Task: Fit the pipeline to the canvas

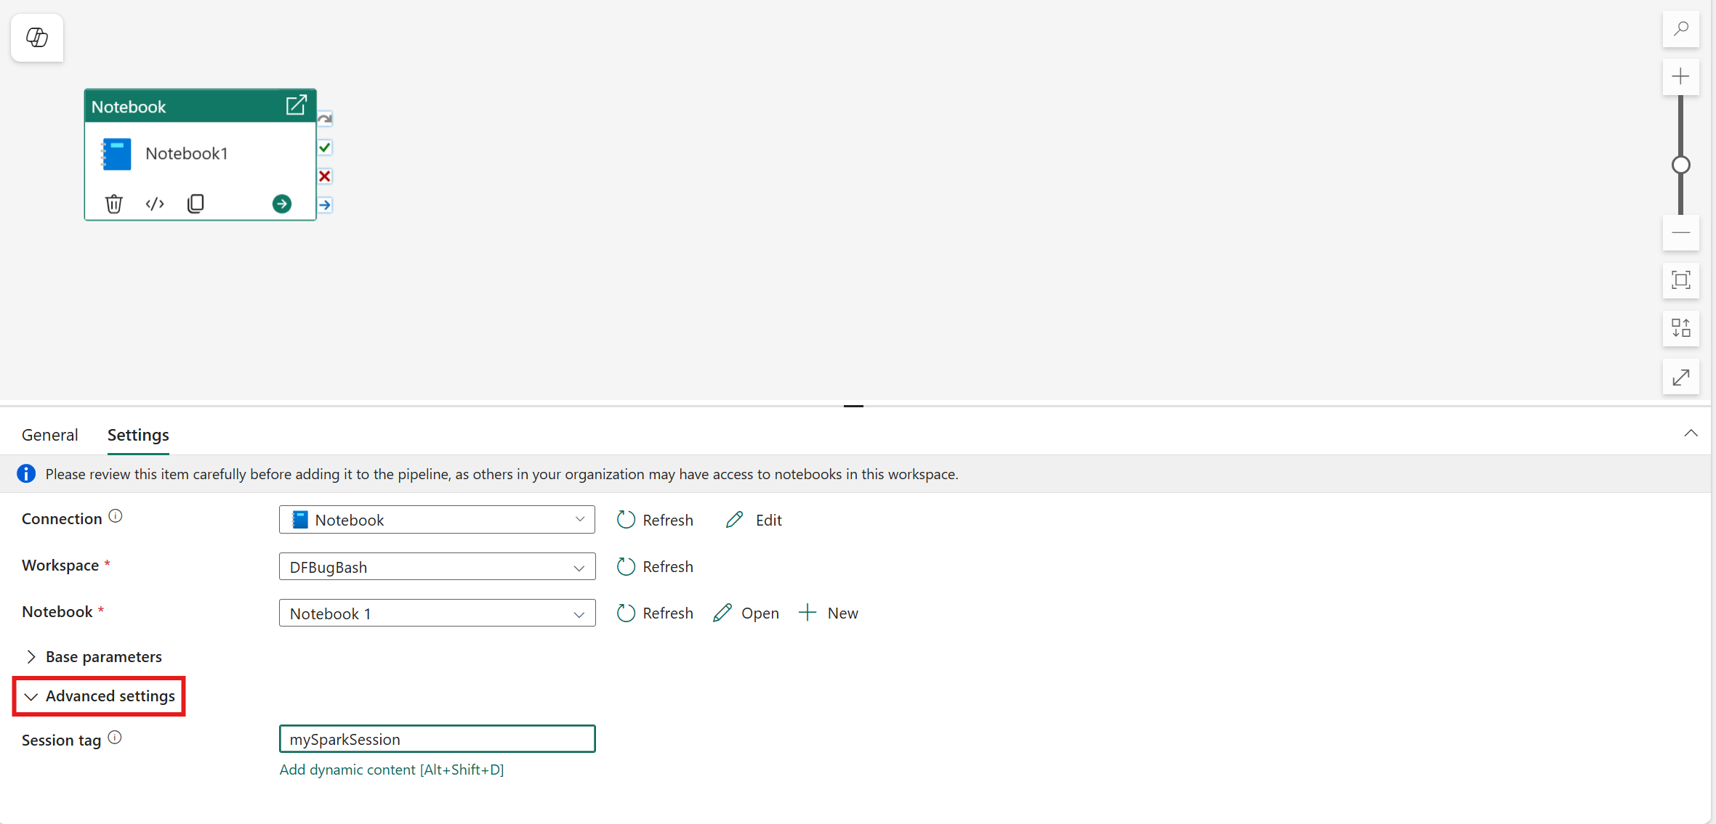Action: click(1680, 280)
